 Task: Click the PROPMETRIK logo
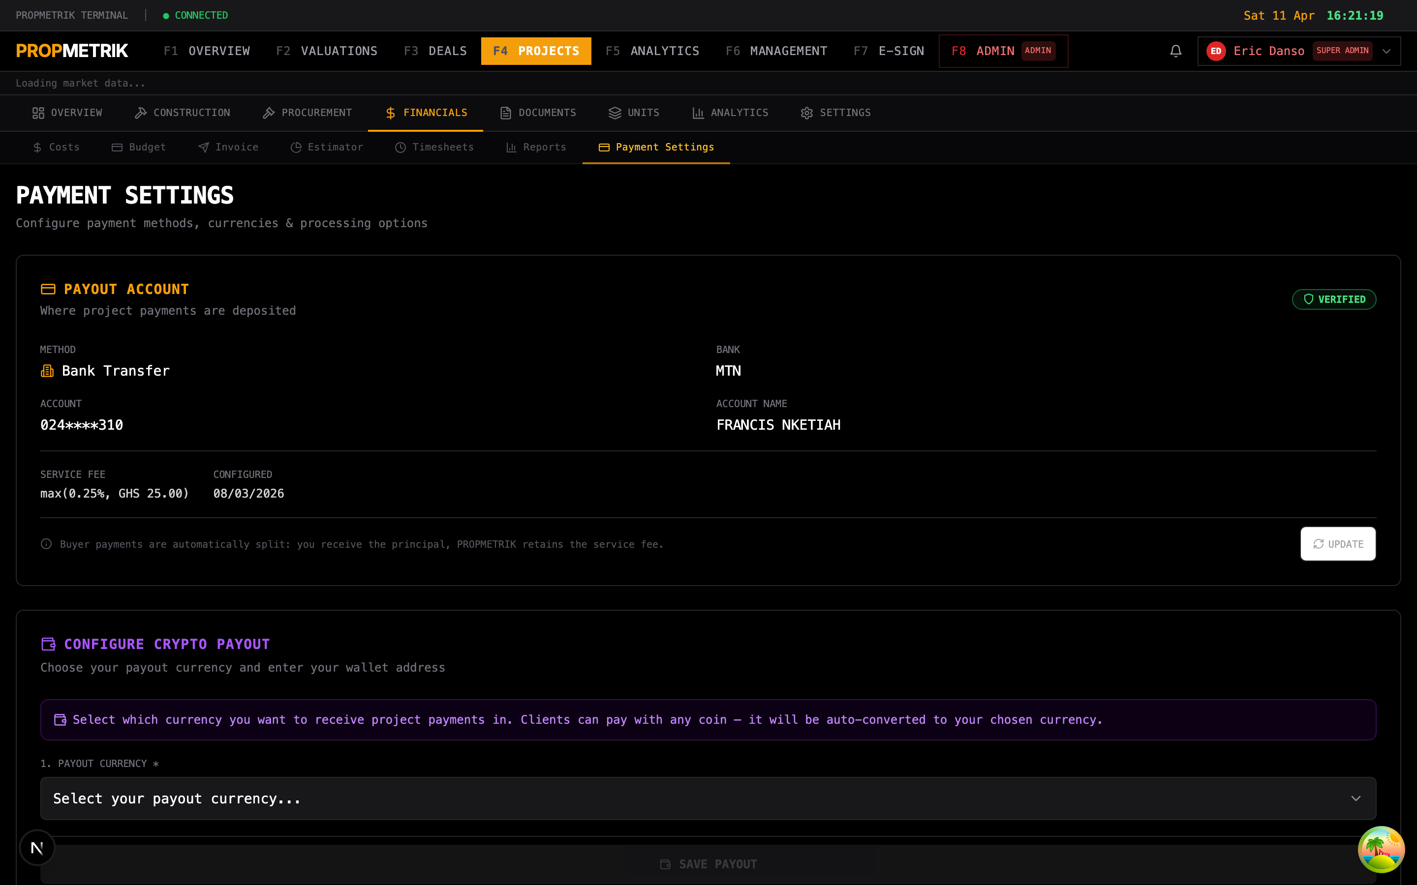(x=72, y=51)
